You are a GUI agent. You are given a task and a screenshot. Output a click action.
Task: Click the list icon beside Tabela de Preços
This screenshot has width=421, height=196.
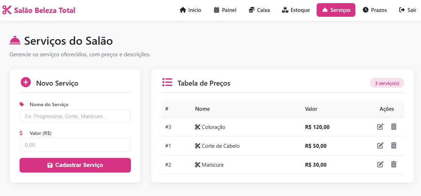click(167, 82)
